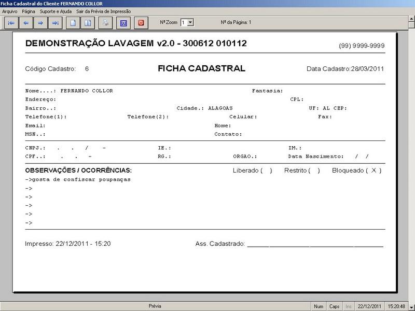
Task: Click the Liberado empty parentheses box
Action: click(x=266, y=171)
